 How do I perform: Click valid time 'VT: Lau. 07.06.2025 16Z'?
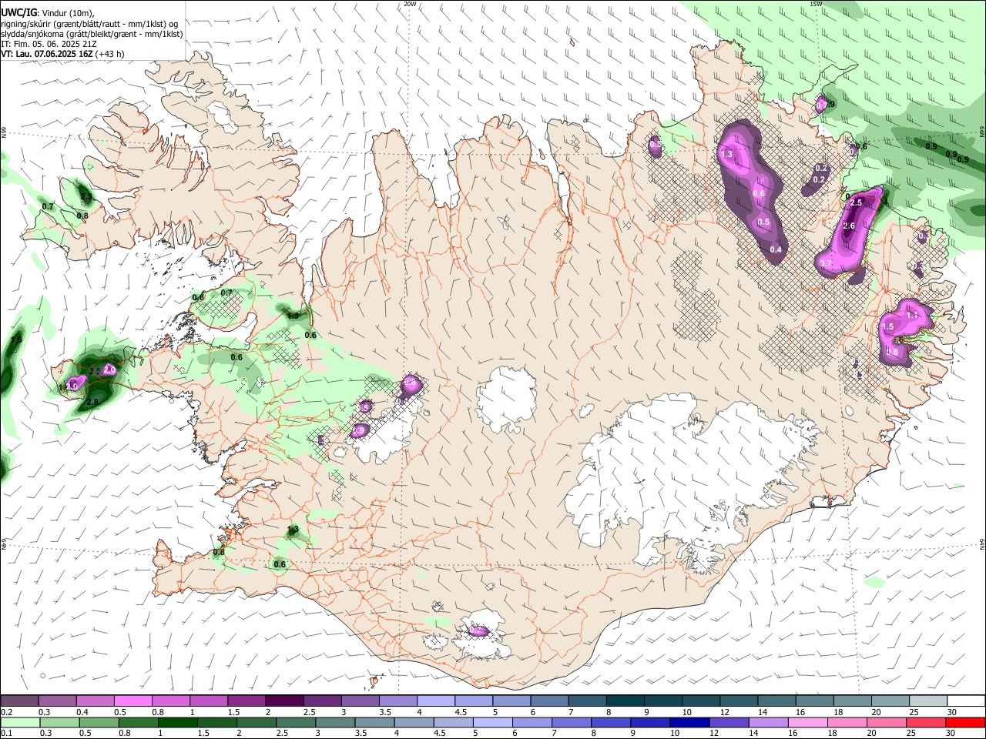(x=47, y=54)
